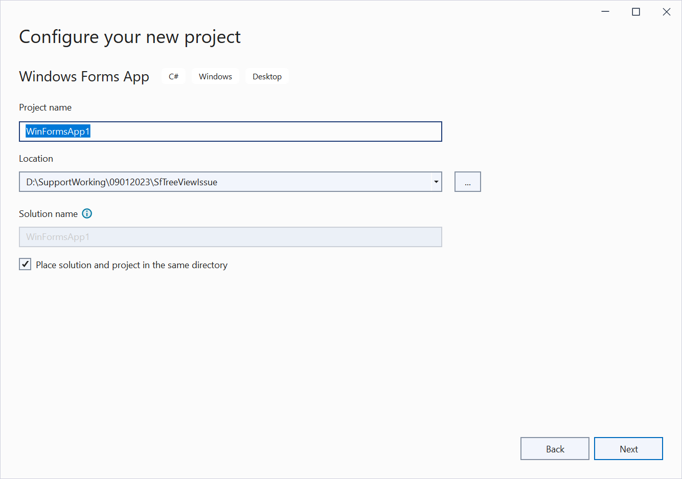Viewport: 682px width, 479px height.
Task: Click the Next button
Action: click(628, 448)
